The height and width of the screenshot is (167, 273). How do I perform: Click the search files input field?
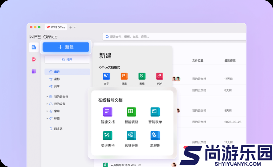174,37
